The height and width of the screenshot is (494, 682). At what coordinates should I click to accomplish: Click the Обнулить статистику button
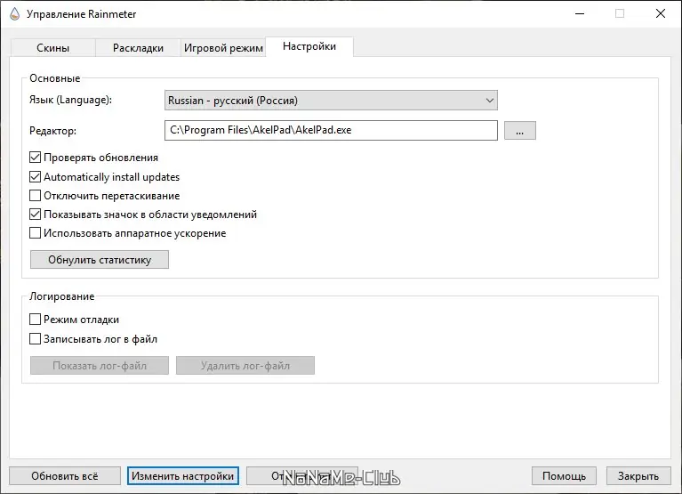100,260
